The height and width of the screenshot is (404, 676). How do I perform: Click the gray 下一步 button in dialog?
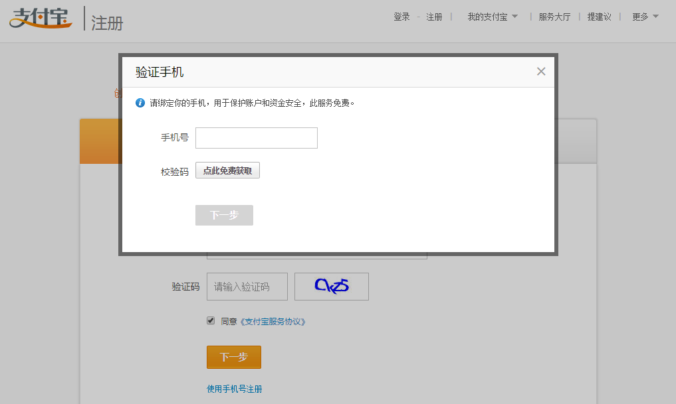(x=224, y=215)
